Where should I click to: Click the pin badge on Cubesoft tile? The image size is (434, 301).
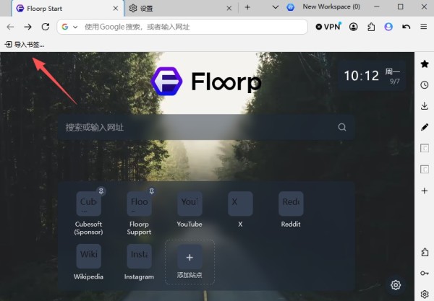coord(101,191)
